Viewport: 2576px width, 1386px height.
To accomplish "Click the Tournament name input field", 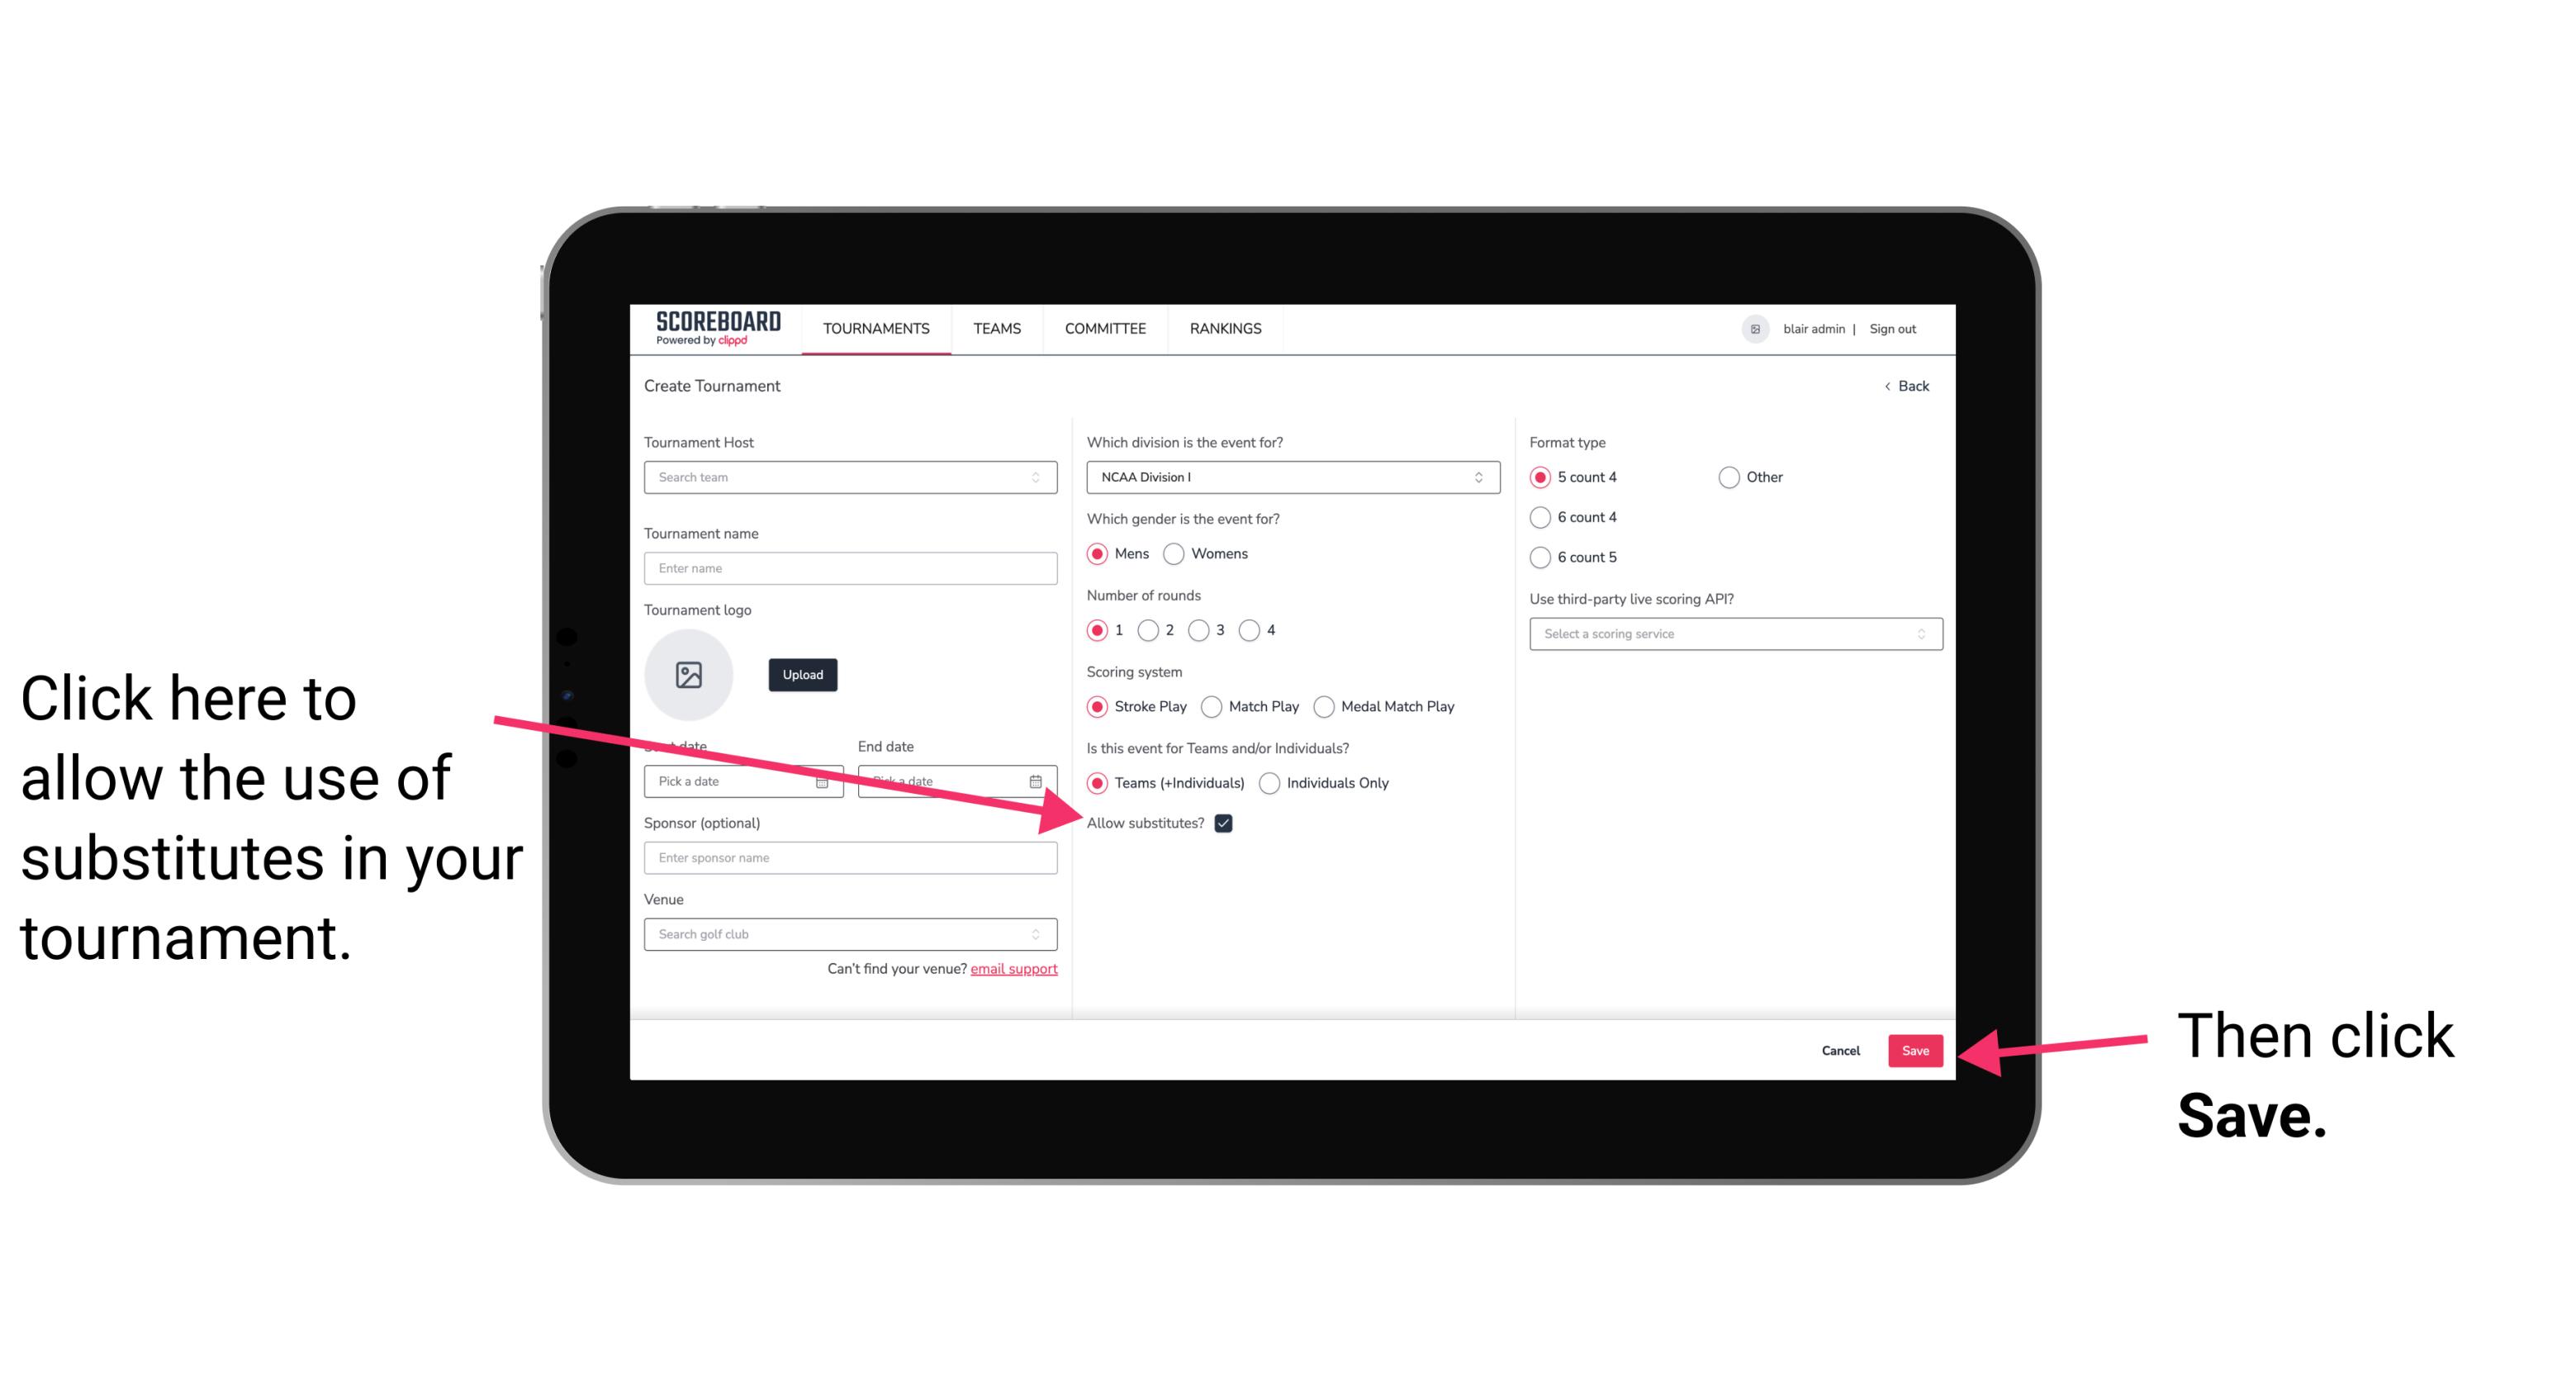I will click(852, 568).
